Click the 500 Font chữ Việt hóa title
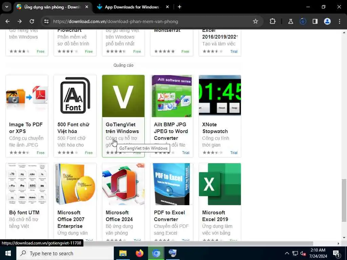The height and width of the screenshot is (260, 347). pos(73,128)
